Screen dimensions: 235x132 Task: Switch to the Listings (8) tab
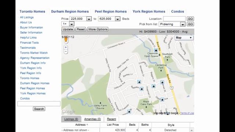coord(71,119)
